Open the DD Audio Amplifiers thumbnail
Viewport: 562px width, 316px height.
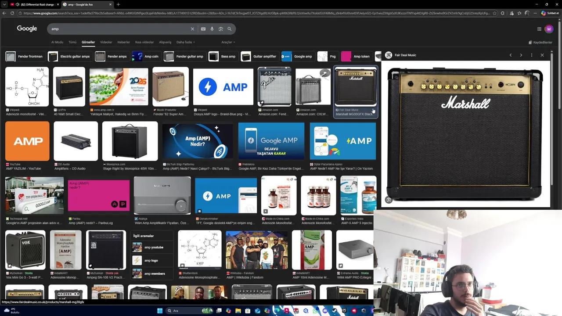(76, 141)
